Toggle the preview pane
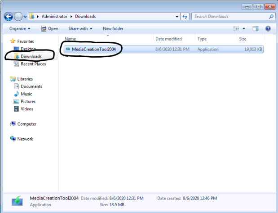 (x=256, y=28)
